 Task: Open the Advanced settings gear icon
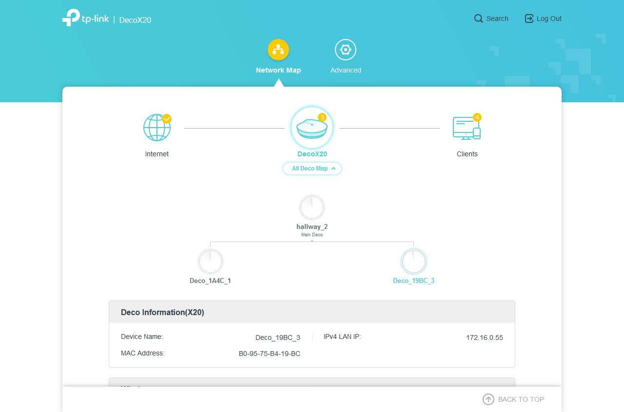click(x=346, y=50)
